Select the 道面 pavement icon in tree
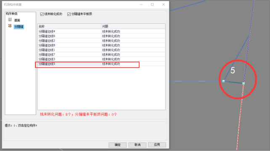The height and width of the screenshot is (151, 270). pyautogui.click(x=10, y=20)
